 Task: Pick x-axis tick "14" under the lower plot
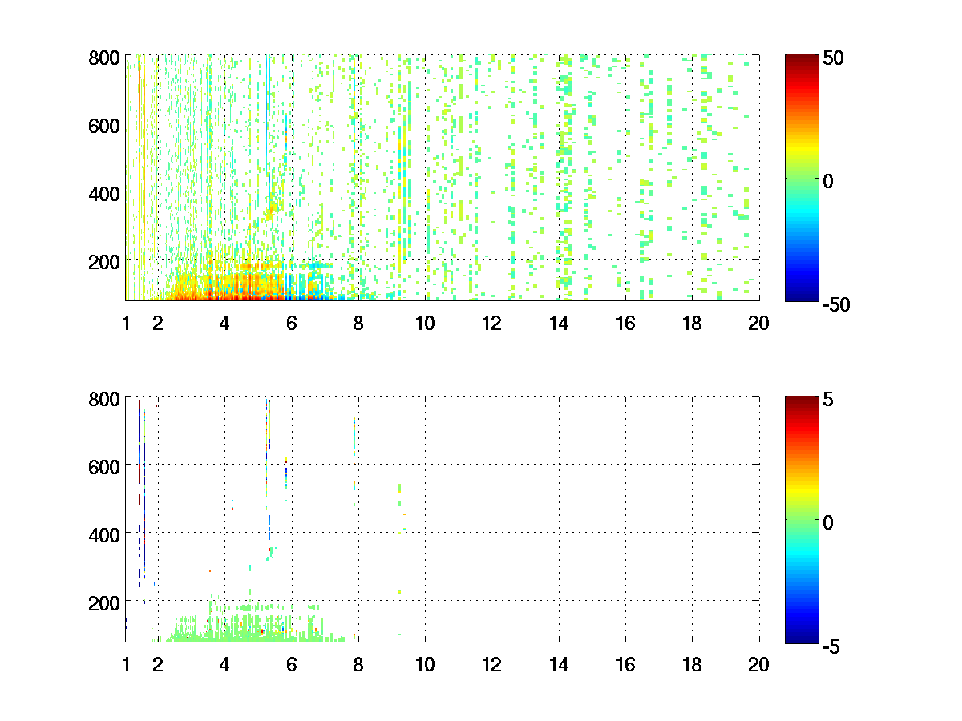[x=559, y=664]
